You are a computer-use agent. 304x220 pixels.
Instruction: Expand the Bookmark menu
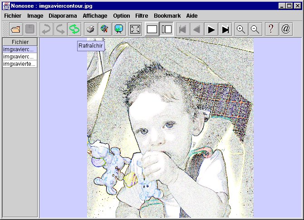pos(167,16)
